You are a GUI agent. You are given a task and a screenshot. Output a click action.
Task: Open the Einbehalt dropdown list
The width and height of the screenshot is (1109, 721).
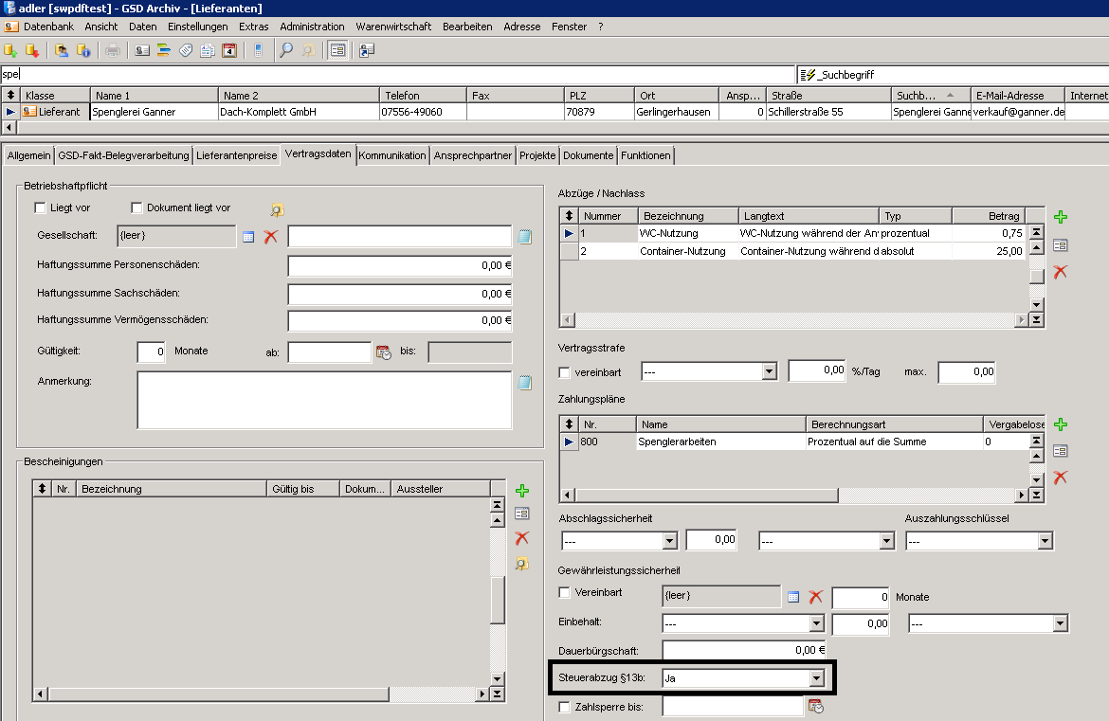coord(817,623)
